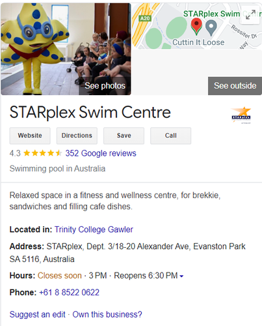Click Own this business? link
Image resolution: width=262 pixels, height=326 pixels.
tap(107, 314)
